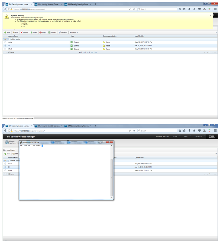Open Home Appliance Dashboard menu
The width and height of the screenshot is (220, 243).
pyautogui.click(x=11, y=142)
